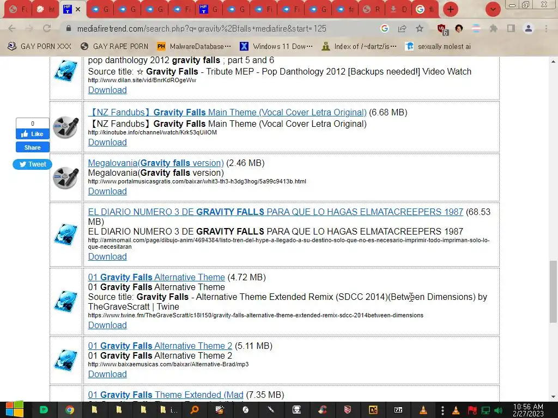Click the Tweet button
Image resolution: width=558 pixels, height=418 pixels.
32,164
